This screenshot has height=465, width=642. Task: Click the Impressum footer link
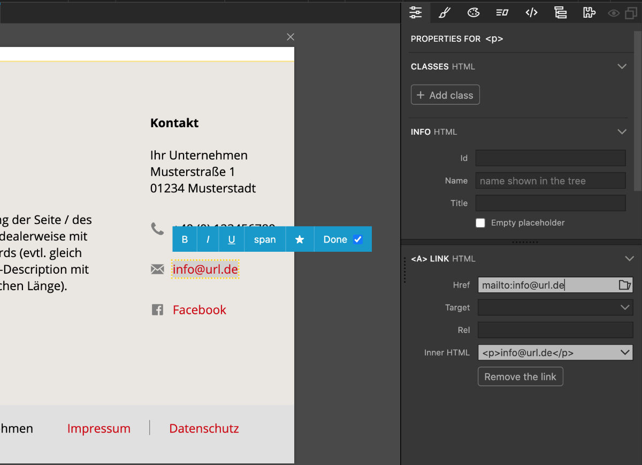pyautogui.click(x=99, y=429)
